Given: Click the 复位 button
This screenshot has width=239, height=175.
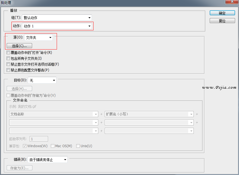Looking at the screenshot, I should (222, 21).
